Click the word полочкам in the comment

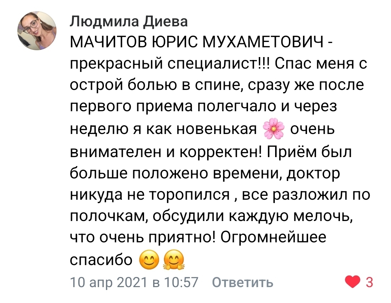(x=108, y=216)
